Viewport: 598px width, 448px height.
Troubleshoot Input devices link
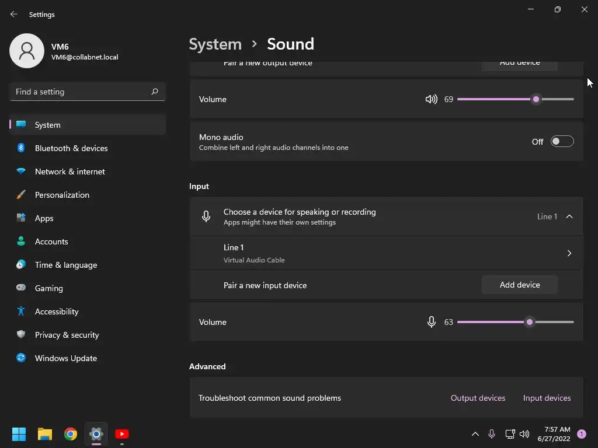[x=547, y=398]
